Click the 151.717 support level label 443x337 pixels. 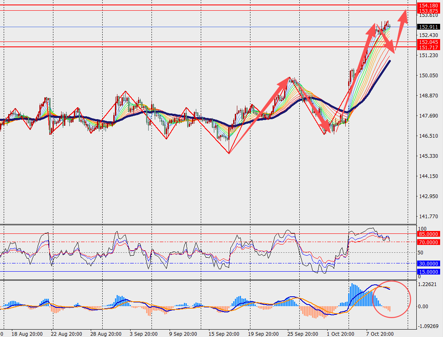428,48
